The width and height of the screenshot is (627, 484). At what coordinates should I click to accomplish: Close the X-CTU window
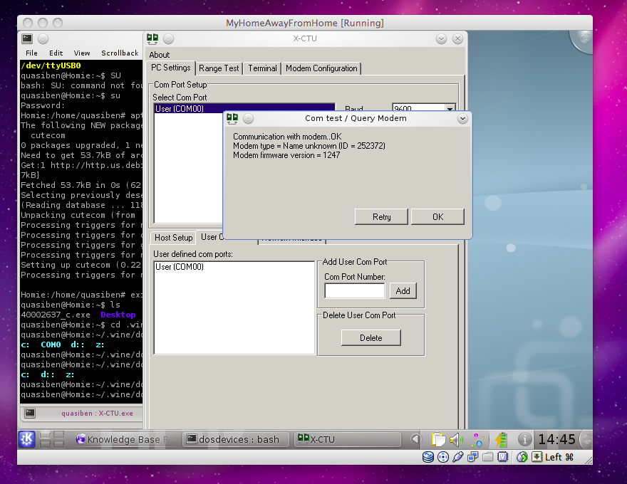(x=458, y=38)
